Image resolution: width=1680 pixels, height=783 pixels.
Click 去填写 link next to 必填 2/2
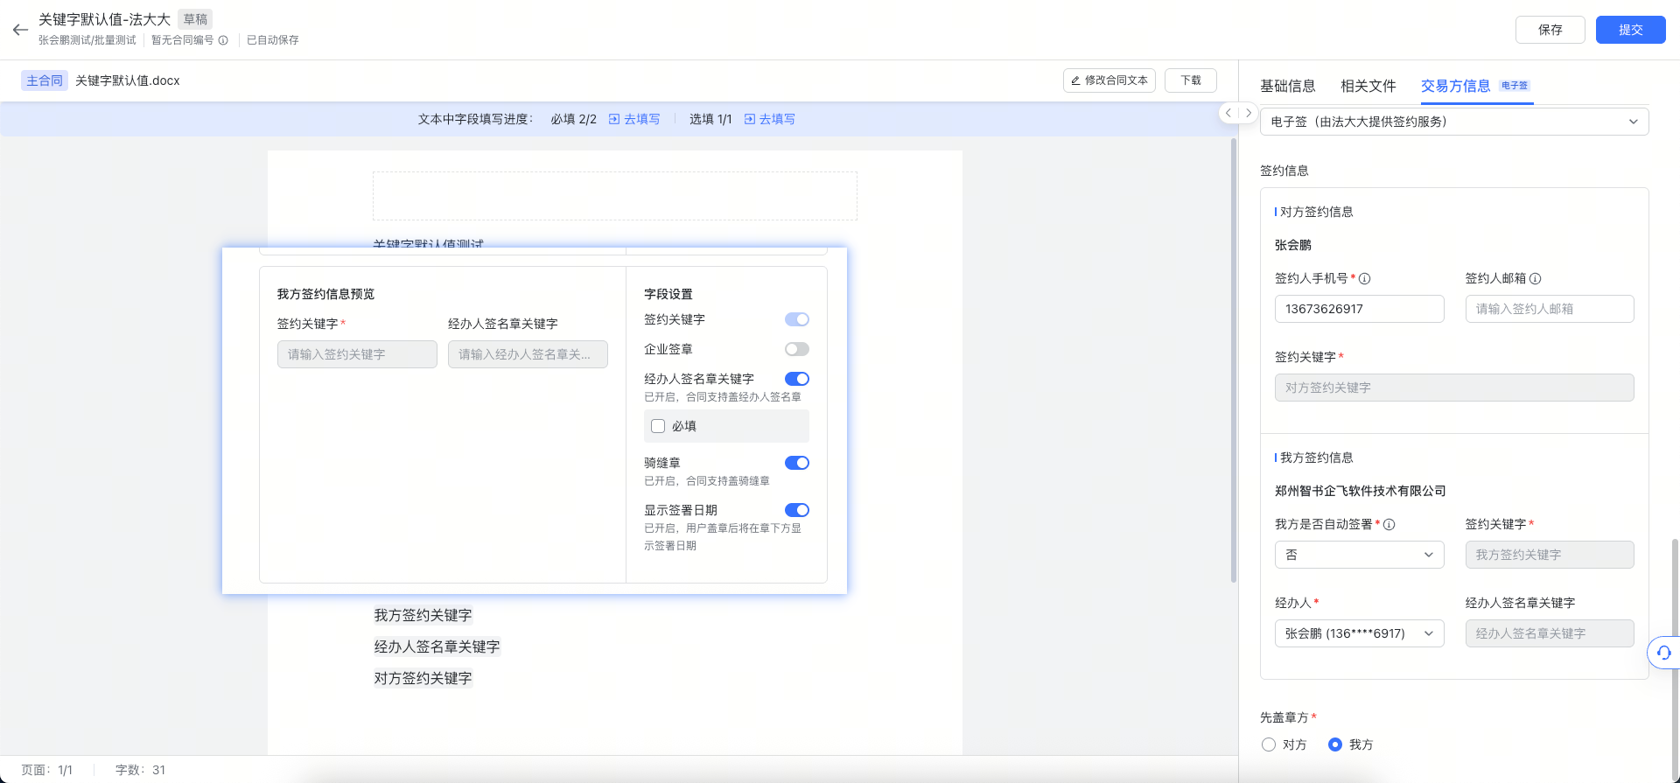634,119
